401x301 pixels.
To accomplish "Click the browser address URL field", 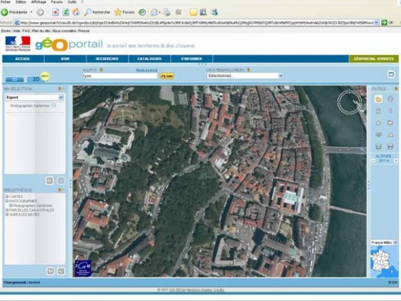I will click(197, 23).
